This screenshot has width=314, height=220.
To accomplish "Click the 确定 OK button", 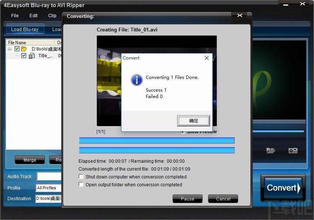I will pyautogui.click(x=194, y=121).
